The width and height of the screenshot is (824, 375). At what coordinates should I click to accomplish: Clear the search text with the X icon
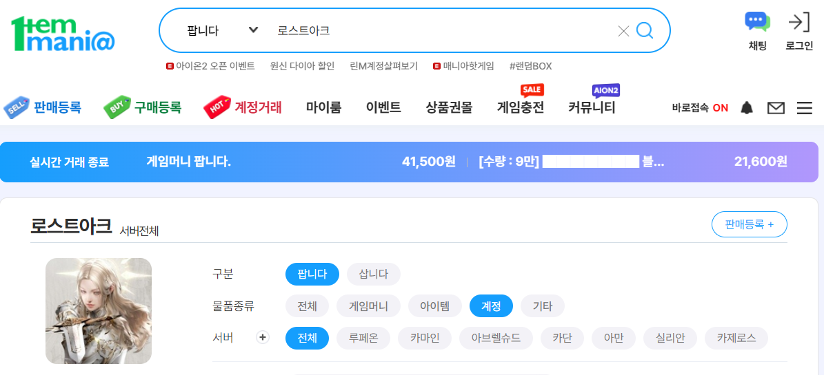click(x=623, y=31)
